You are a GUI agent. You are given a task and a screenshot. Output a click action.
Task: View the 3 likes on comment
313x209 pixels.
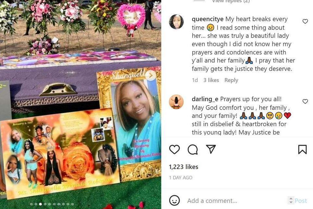point(211,80)
